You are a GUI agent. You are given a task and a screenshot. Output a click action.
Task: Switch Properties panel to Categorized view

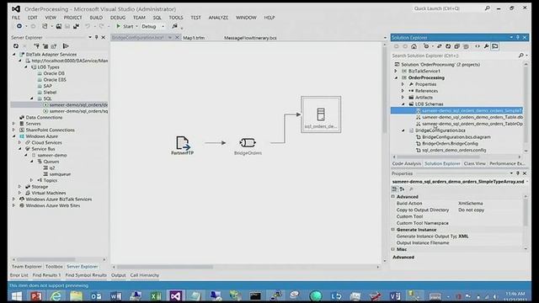coord(394,189)
